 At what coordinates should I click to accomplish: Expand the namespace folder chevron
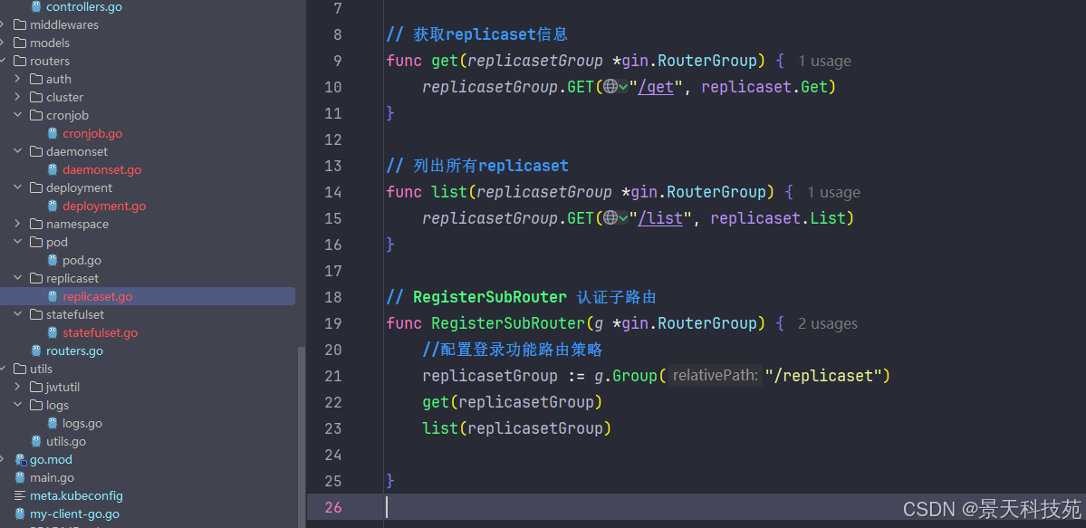pyautogui.click(x=19, y=224)
